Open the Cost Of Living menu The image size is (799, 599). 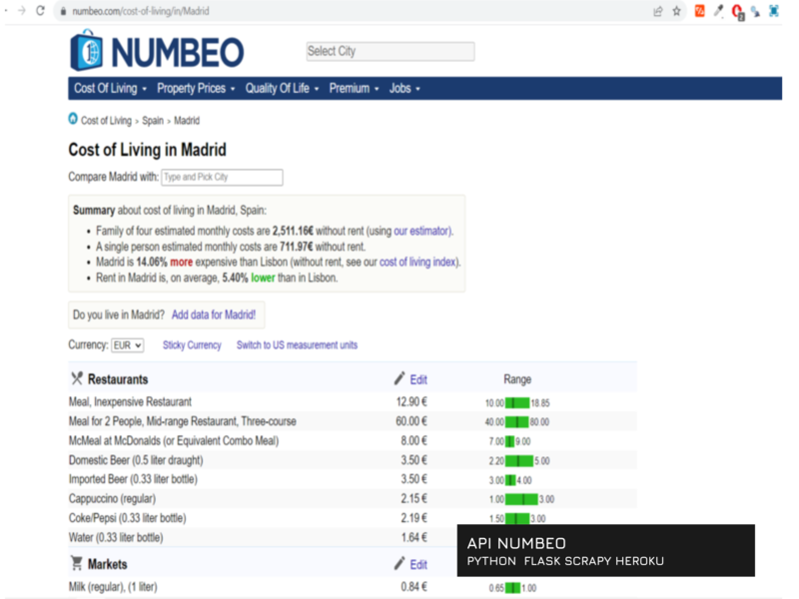click(x=110, y=89)
